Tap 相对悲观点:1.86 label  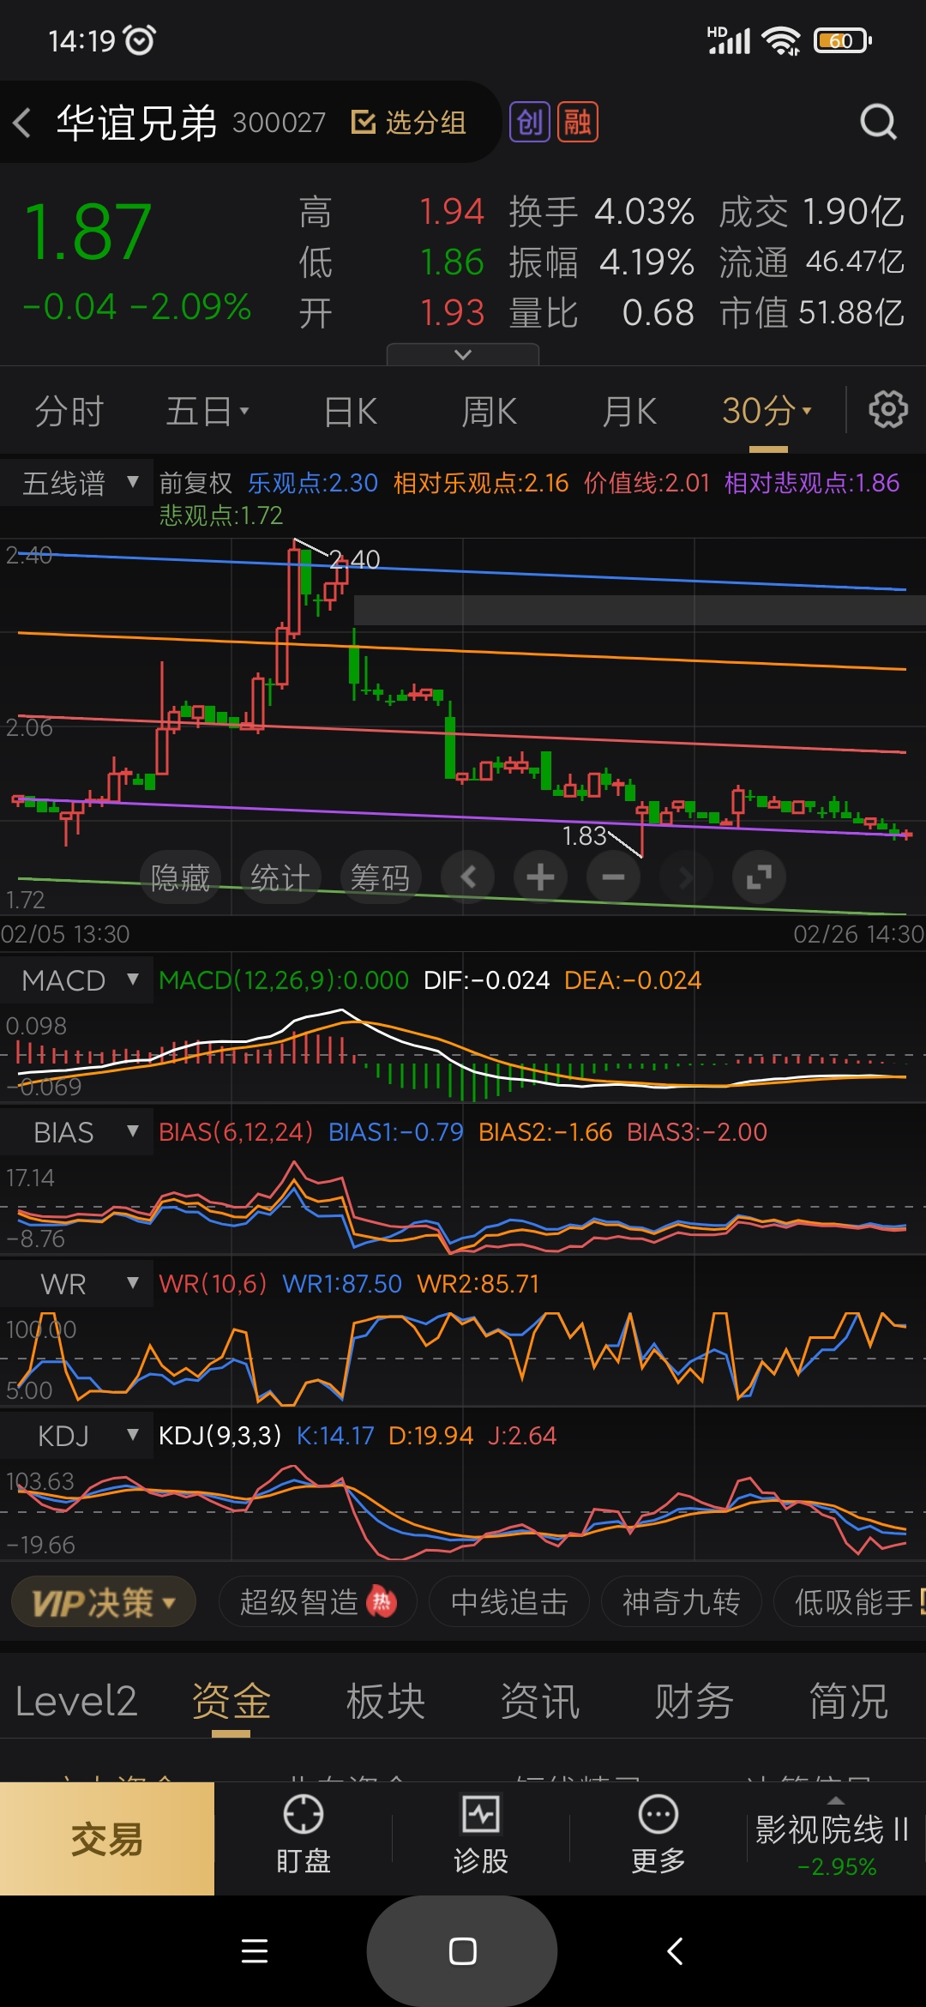[x=812, y=483]
